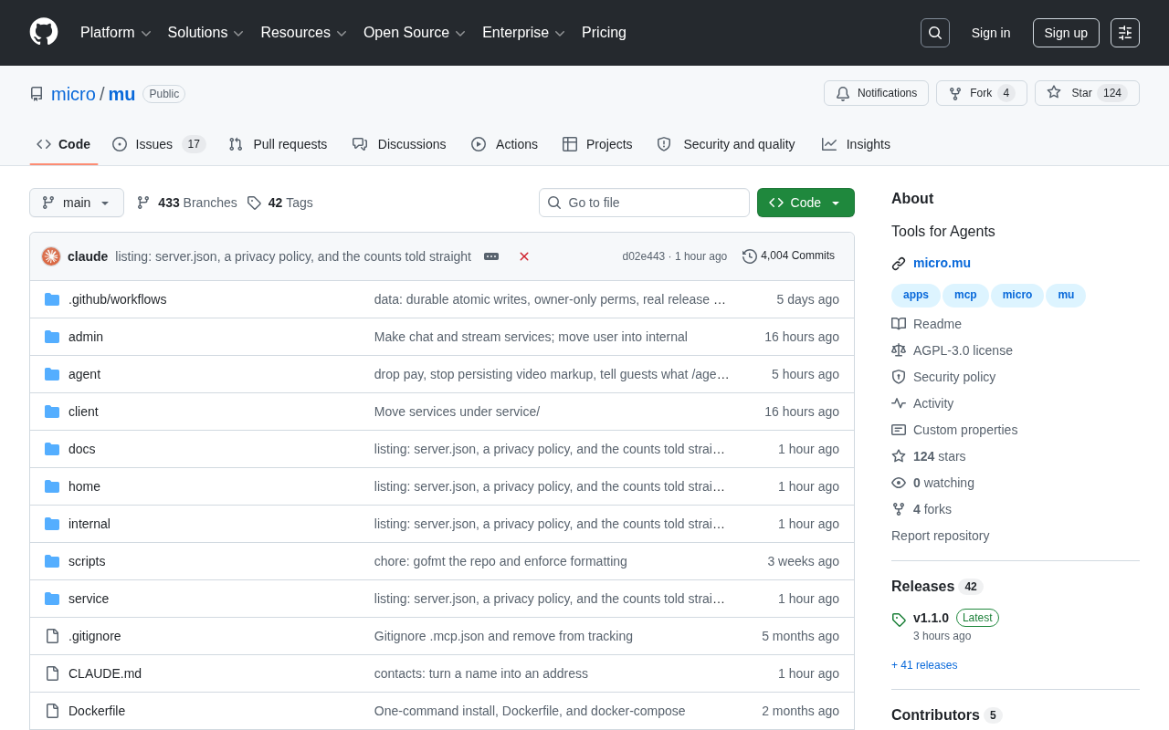Open the Insights tab
This screenshot has width=1169, height=730.
pyautogui.click(x=856, y=144)
